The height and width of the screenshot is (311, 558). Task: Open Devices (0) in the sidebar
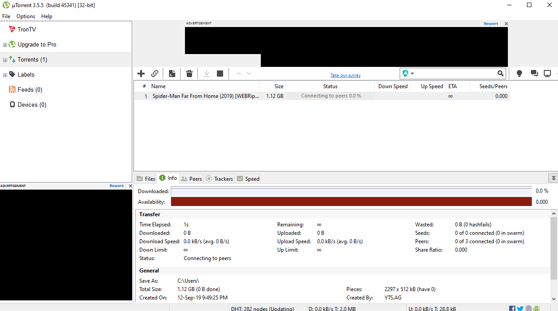[x=32, y=105]
